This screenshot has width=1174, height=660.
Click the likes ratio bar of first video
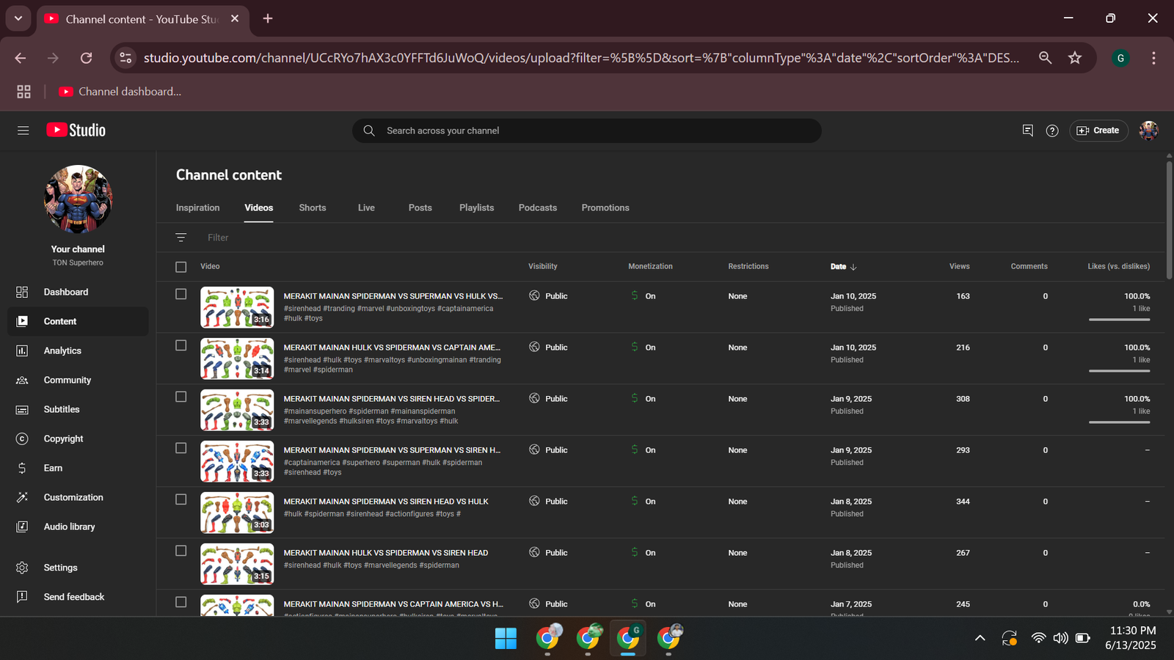tap(1119, 320)
